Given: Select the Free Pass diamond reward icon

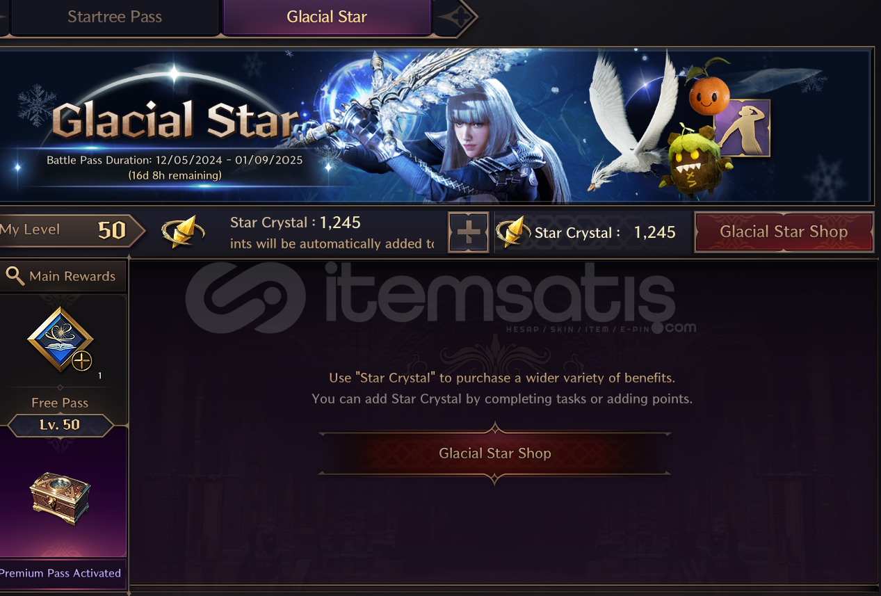Looking at the screenshot, I should point(60,340).
